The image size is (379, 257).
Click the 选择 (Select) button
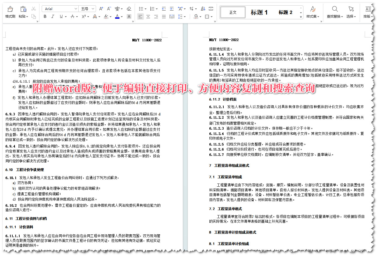click(x=351, y=12)
